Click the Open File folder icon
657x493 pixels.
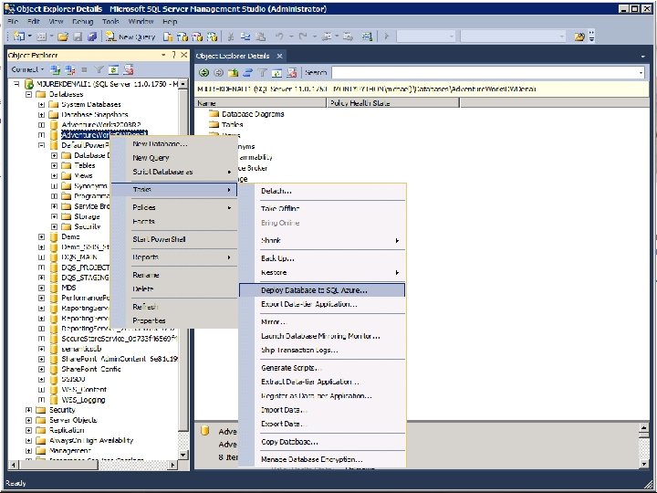point(63,37)
